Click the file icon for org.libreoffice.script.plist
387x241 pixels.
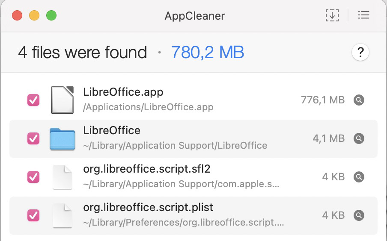[63, 215]
